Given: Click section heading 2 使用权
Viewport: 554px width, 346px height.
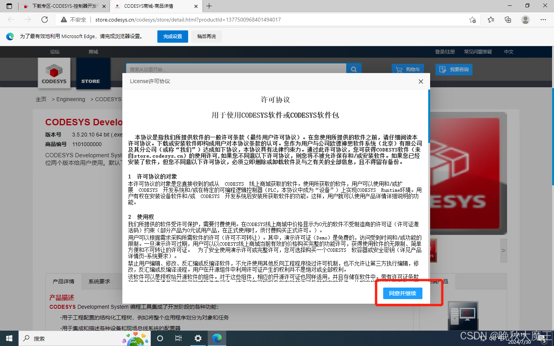Looking at the screenshot, I should (141, 217).
